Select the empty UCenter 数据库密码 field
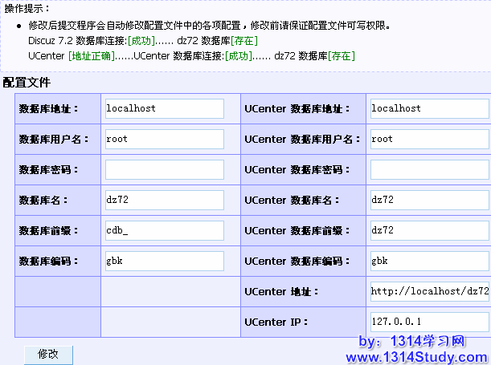The height and width of the screenshot is (365, 491). (x=429, y=170)
